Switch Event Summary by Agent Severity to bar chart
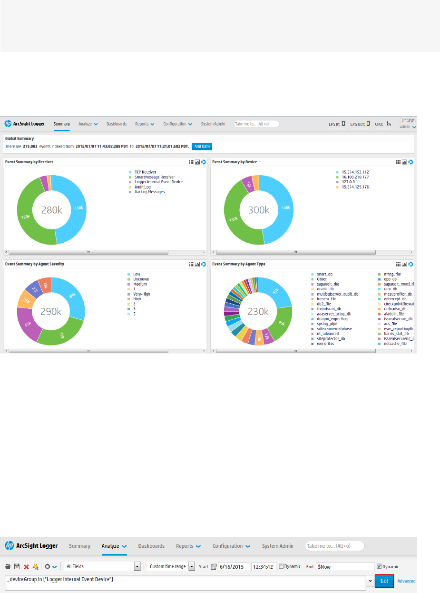 [197, 264]
